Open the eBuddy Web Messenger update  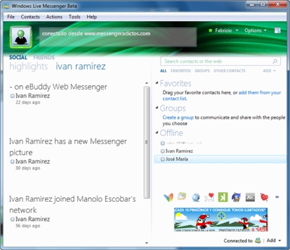tap(58, 87)
